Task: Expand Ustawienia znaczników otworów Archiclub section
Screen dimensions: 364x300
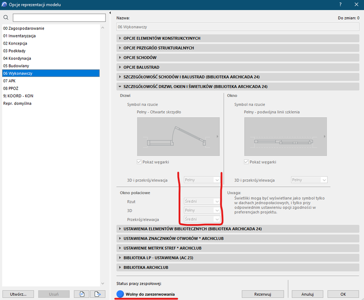Action: click(238, 238)
